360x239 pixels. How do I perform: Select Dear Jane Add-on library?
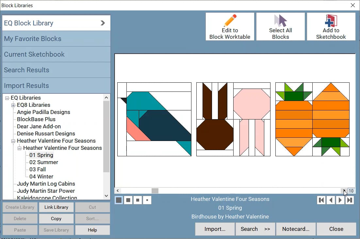point(39,126)
